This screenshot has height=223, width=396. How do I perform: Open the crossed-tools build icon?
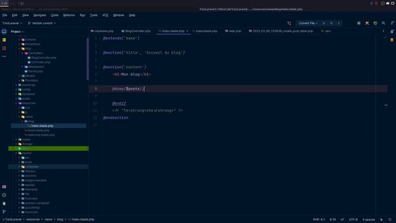(x=367, y=23)
